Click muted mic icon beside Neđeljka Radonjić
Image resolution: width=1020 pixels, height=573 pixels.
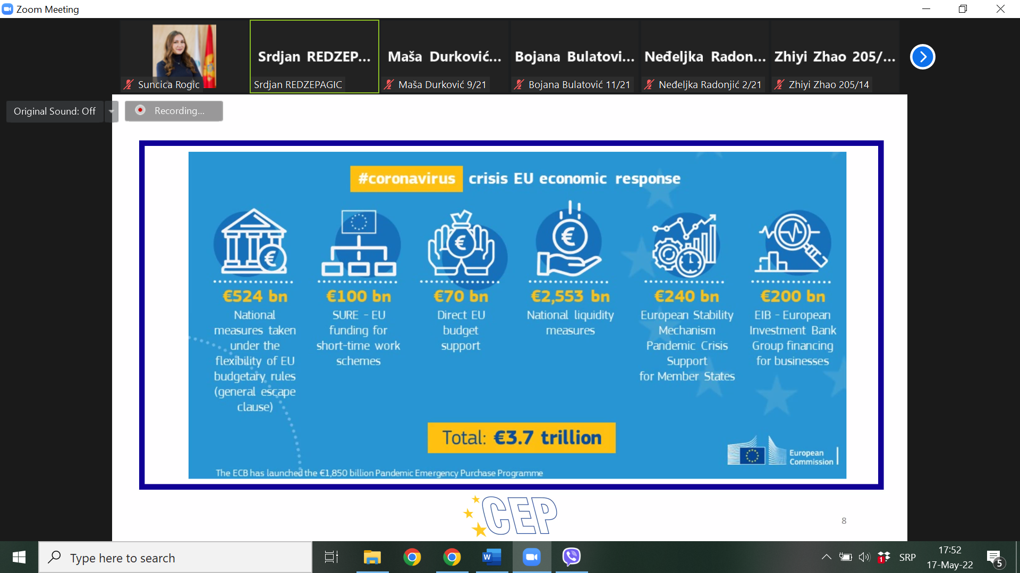[x=649, y=84]
